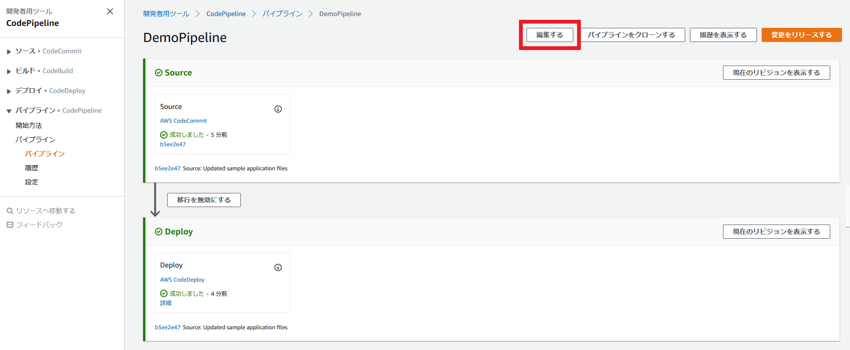This screenshot has height=350, width=850.
Task: Click the green Deploy stage title
Action: 178,232
